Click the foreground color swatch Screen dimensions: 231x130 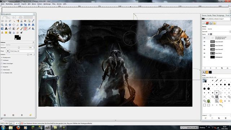17,36
